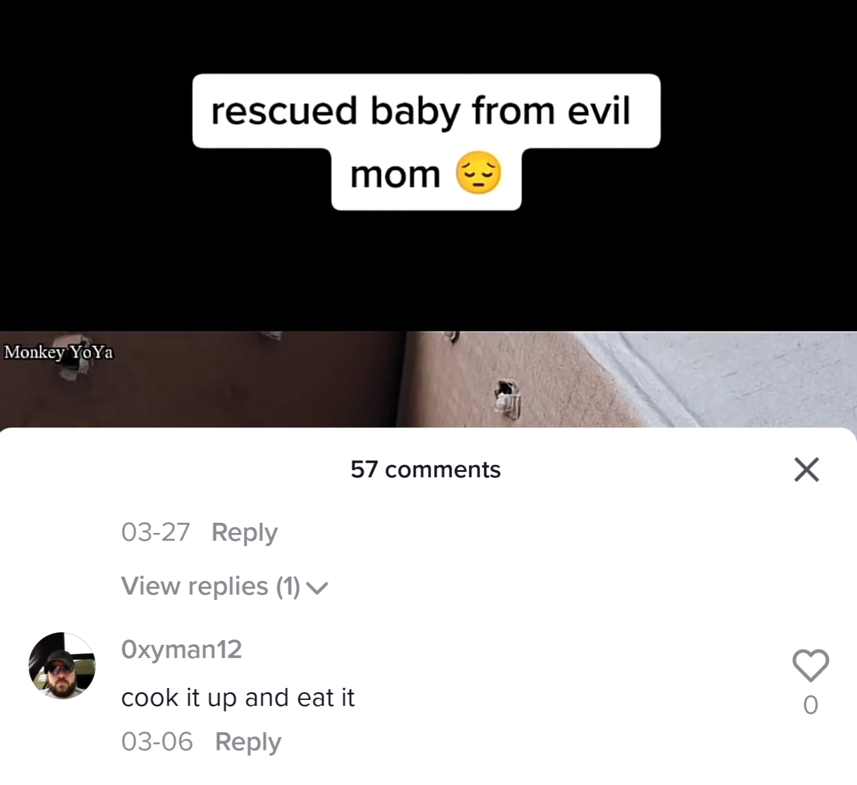Click the 03-27 comment timestamp
The width and height of the screenshot is (857, 785).
pos(155,532)
